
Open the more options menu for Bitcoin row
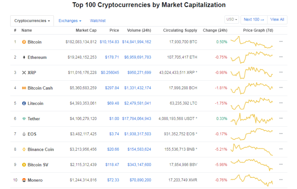pos(281,42)
